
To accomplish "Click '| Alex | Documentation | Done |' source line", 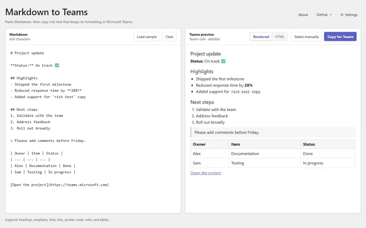I will (43, 166).
